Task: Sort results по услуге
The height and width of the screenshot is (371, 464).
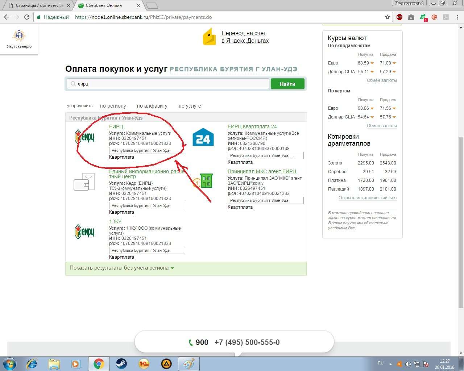Action: point(190,106)
